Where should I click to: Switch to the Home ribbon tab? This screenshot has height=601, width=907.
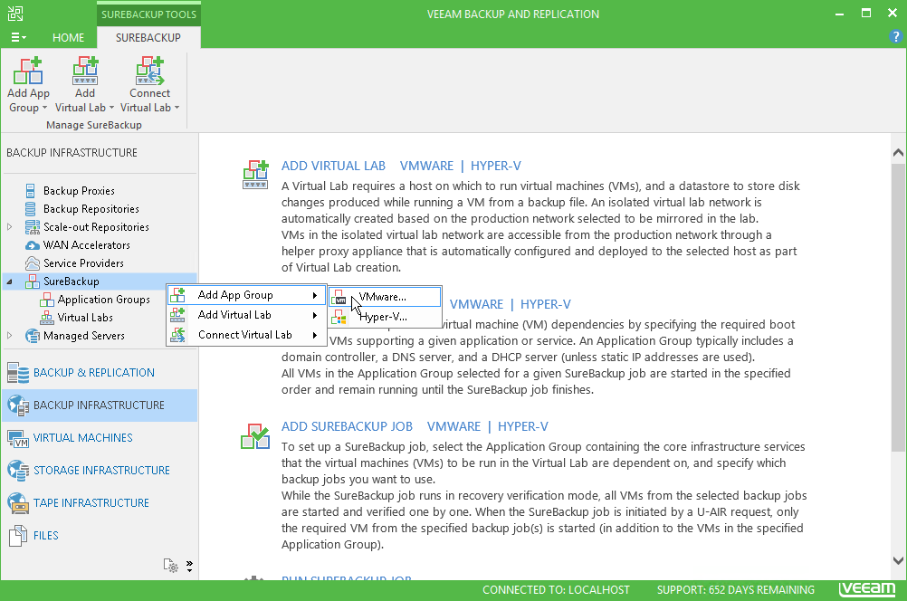pyautogui.click(x=68, y=38)
